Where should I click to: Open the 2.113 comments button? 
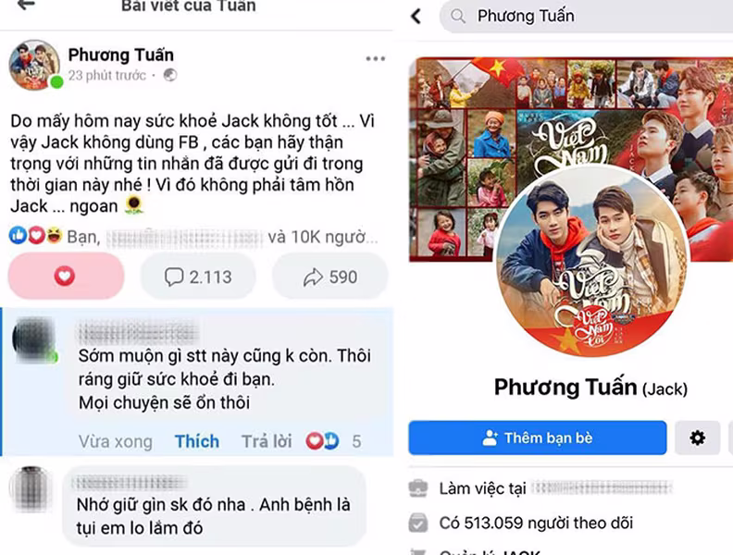click(198, 277)
